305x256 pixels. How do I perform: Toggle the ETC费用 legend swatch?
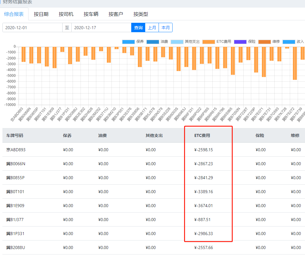208,42
